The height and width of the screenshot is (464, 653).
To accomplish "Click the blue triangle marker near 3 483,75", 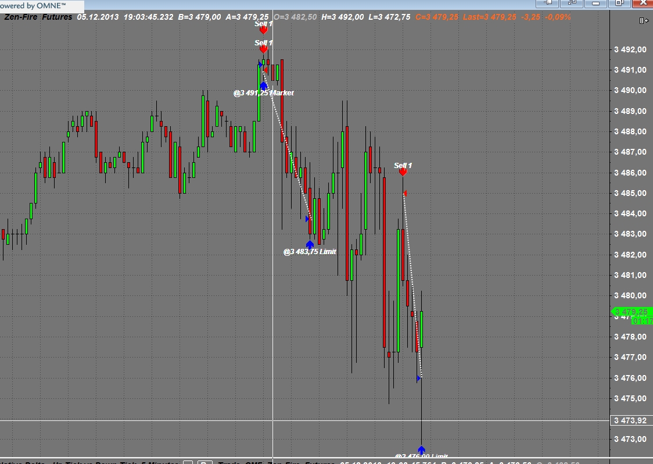I will pyautogui.click(x=307, y=219).
